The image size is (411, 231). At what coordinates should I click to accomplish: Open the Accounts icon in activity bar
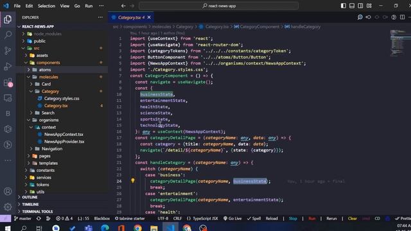(x=8, y=191)
